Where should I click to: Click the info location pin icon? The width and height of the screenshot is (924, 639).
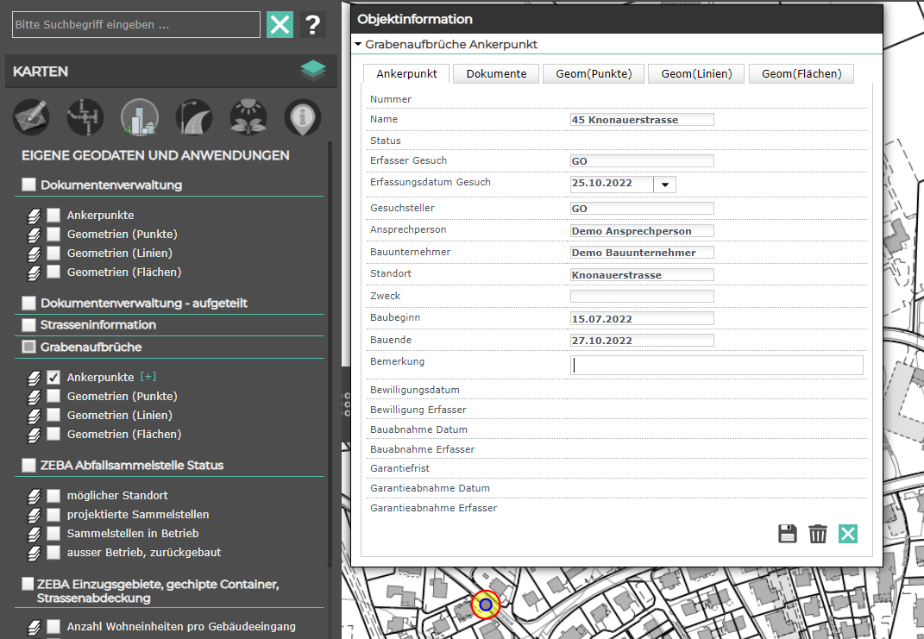point(303,117)
